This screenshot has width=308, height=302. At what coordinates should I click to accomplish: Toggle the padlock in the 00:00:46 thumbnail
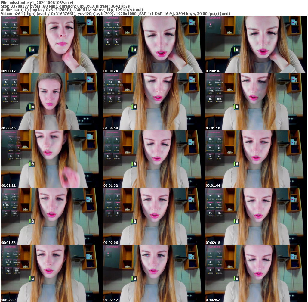tap(32, 107)
